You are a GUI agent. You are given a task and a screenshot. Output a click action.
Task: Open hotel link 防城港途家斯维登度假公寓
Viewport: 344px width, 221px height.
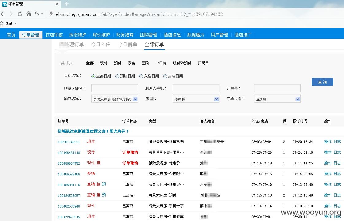click(93, 131)
